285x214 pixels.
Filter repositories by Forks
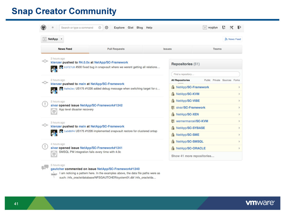tap(237, 80)
